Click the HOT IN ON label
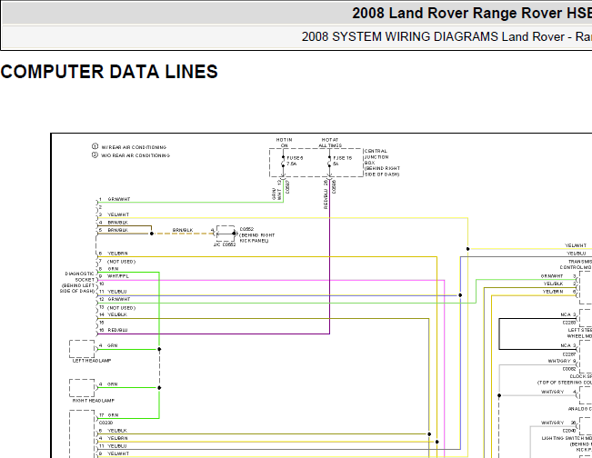Viewport: 592px width, 458px height. (284, 143)
